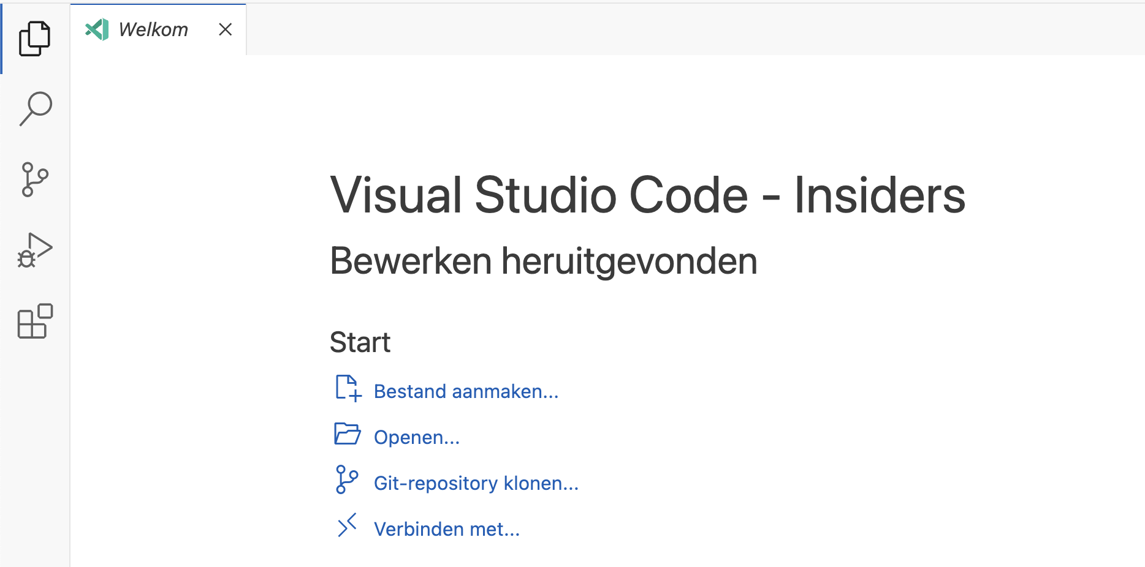The height and width of the screenshot is (567, 1145).
Task: Select the Welkom tab
Action: coord(158,29)
